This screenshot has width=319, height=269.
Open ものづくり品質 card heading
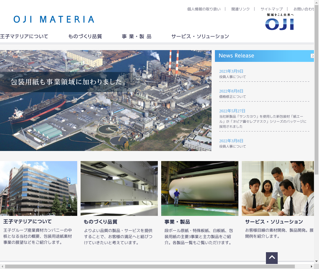(x=100, y=222)
